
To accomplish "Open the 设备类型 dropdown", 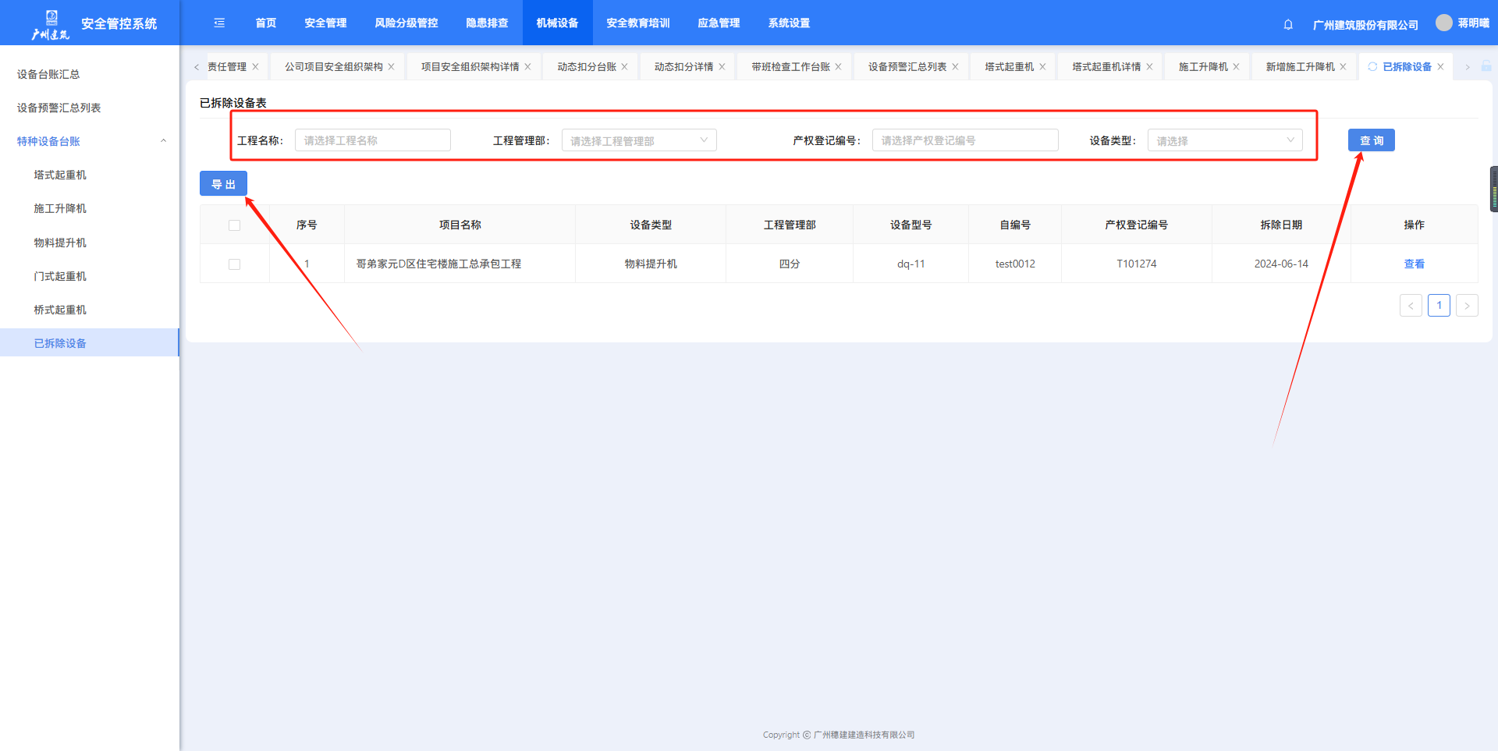I will tap(1224, 140).
